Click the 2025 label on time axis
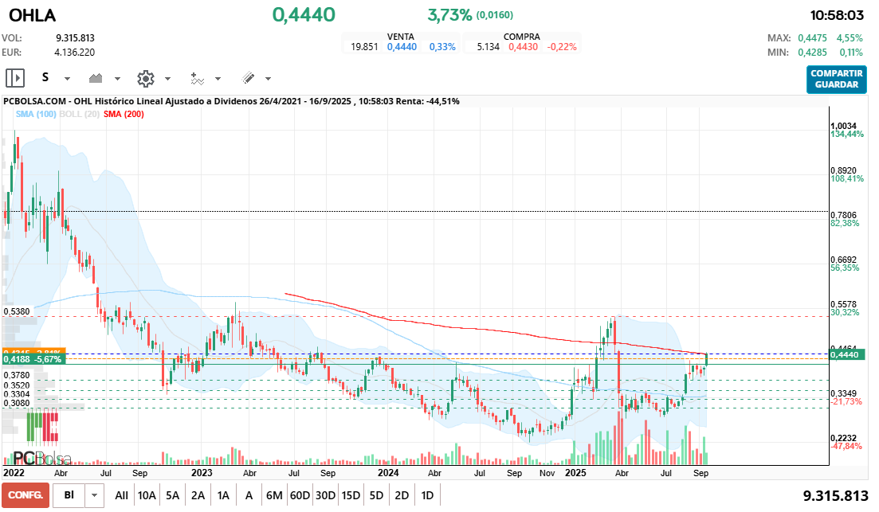Viewport: 879px width, 512px height. 575,473
